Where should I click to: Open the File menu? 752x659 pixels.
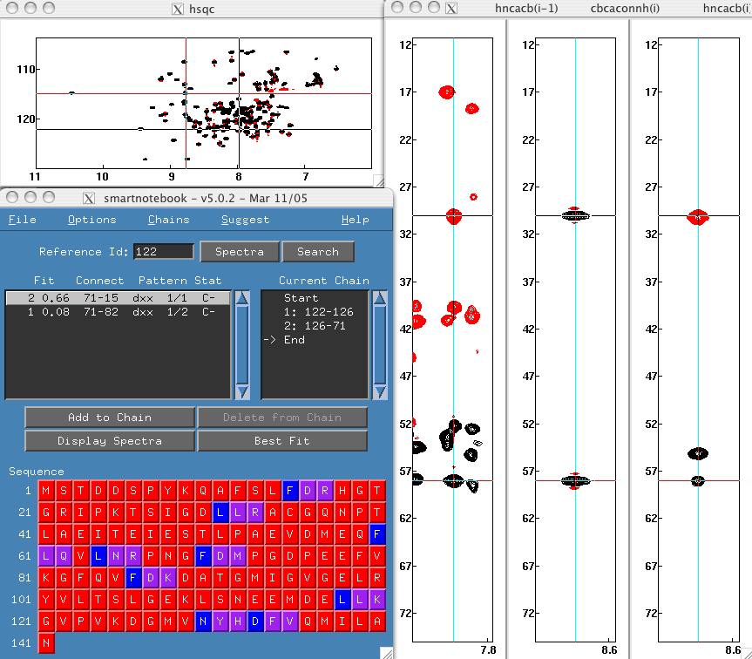tap(22, 220)
